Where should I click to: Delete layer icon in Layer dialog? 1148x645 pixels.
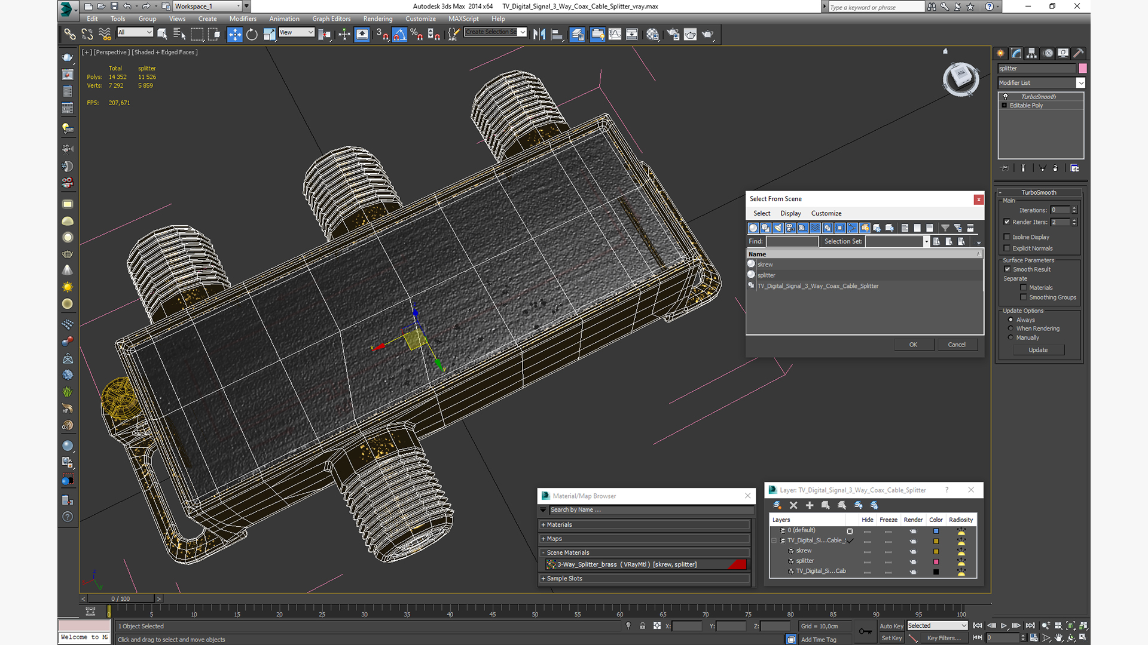[x=793, y=505]
